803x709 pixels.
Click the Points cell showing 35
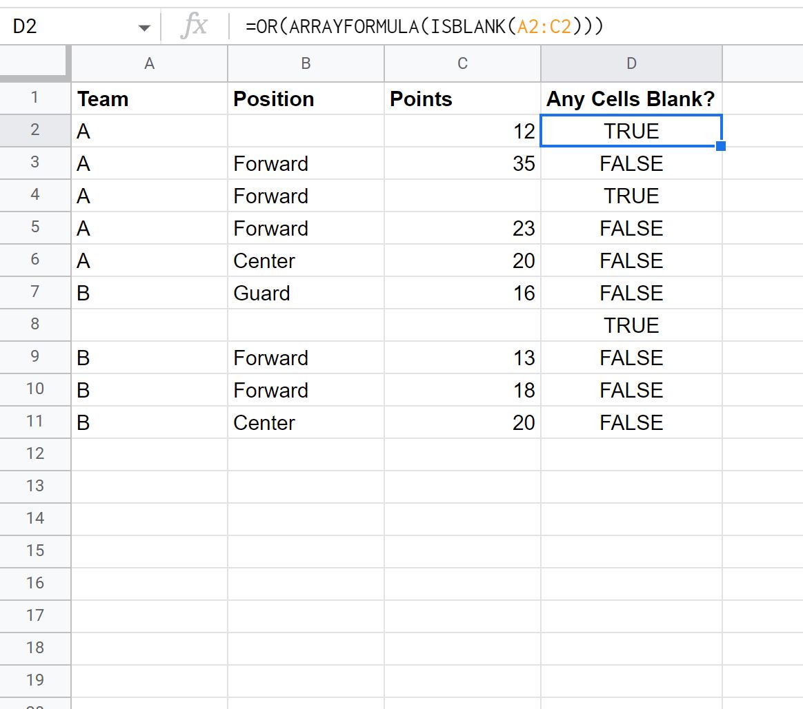coord(462,164)
